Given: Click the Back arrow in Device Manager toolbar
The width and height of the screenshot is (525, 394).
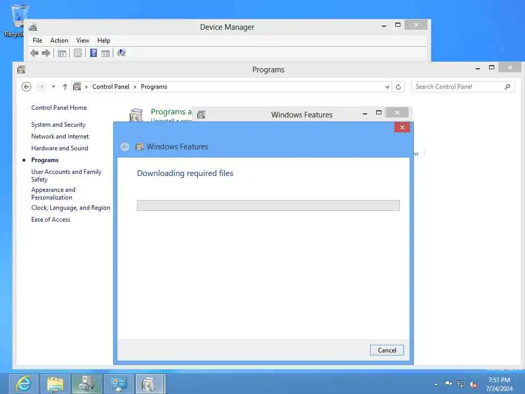Looking at the screenshot, I should coord(34,53).
